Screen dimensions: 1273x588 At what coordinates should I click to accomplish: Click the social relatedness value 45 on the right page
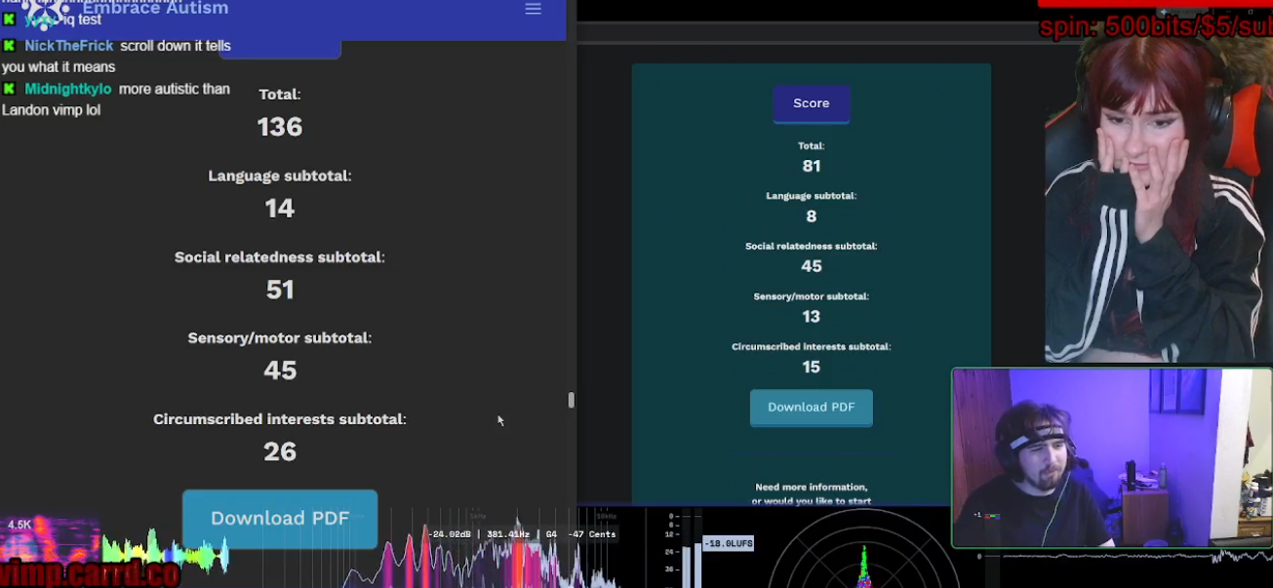pyautogui.click(x=812, y=266)
